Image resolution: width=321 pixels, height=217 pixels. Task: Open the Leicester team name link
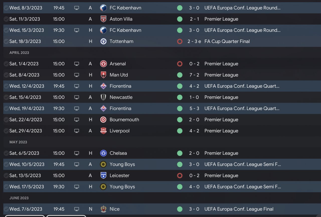pyautogui.click(x=119, y=176)
